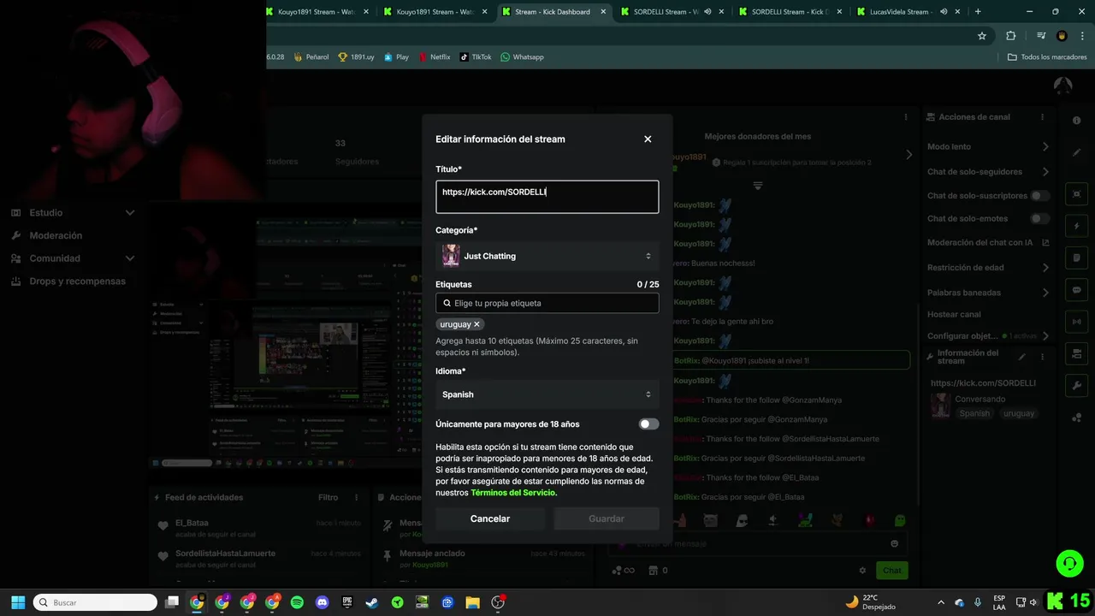Expand Restricción de edad option
The width and height of the screenshot is (1095, 616).
(1045, 268)
